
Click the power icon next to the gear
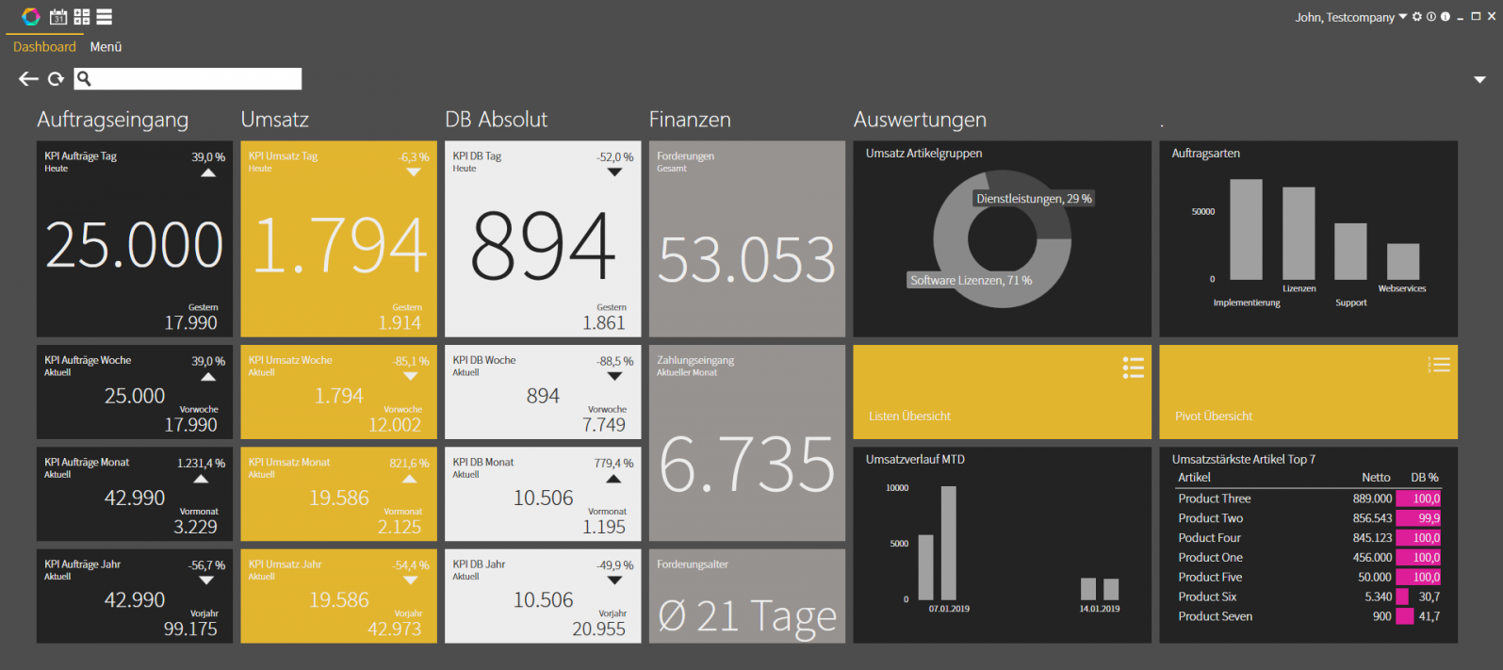pos(1430,17)
